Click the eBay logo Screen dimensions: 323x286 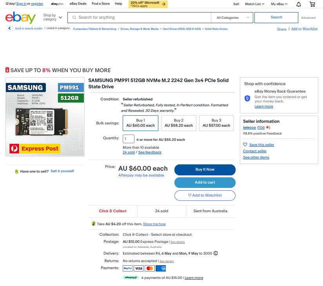(21, 18)
